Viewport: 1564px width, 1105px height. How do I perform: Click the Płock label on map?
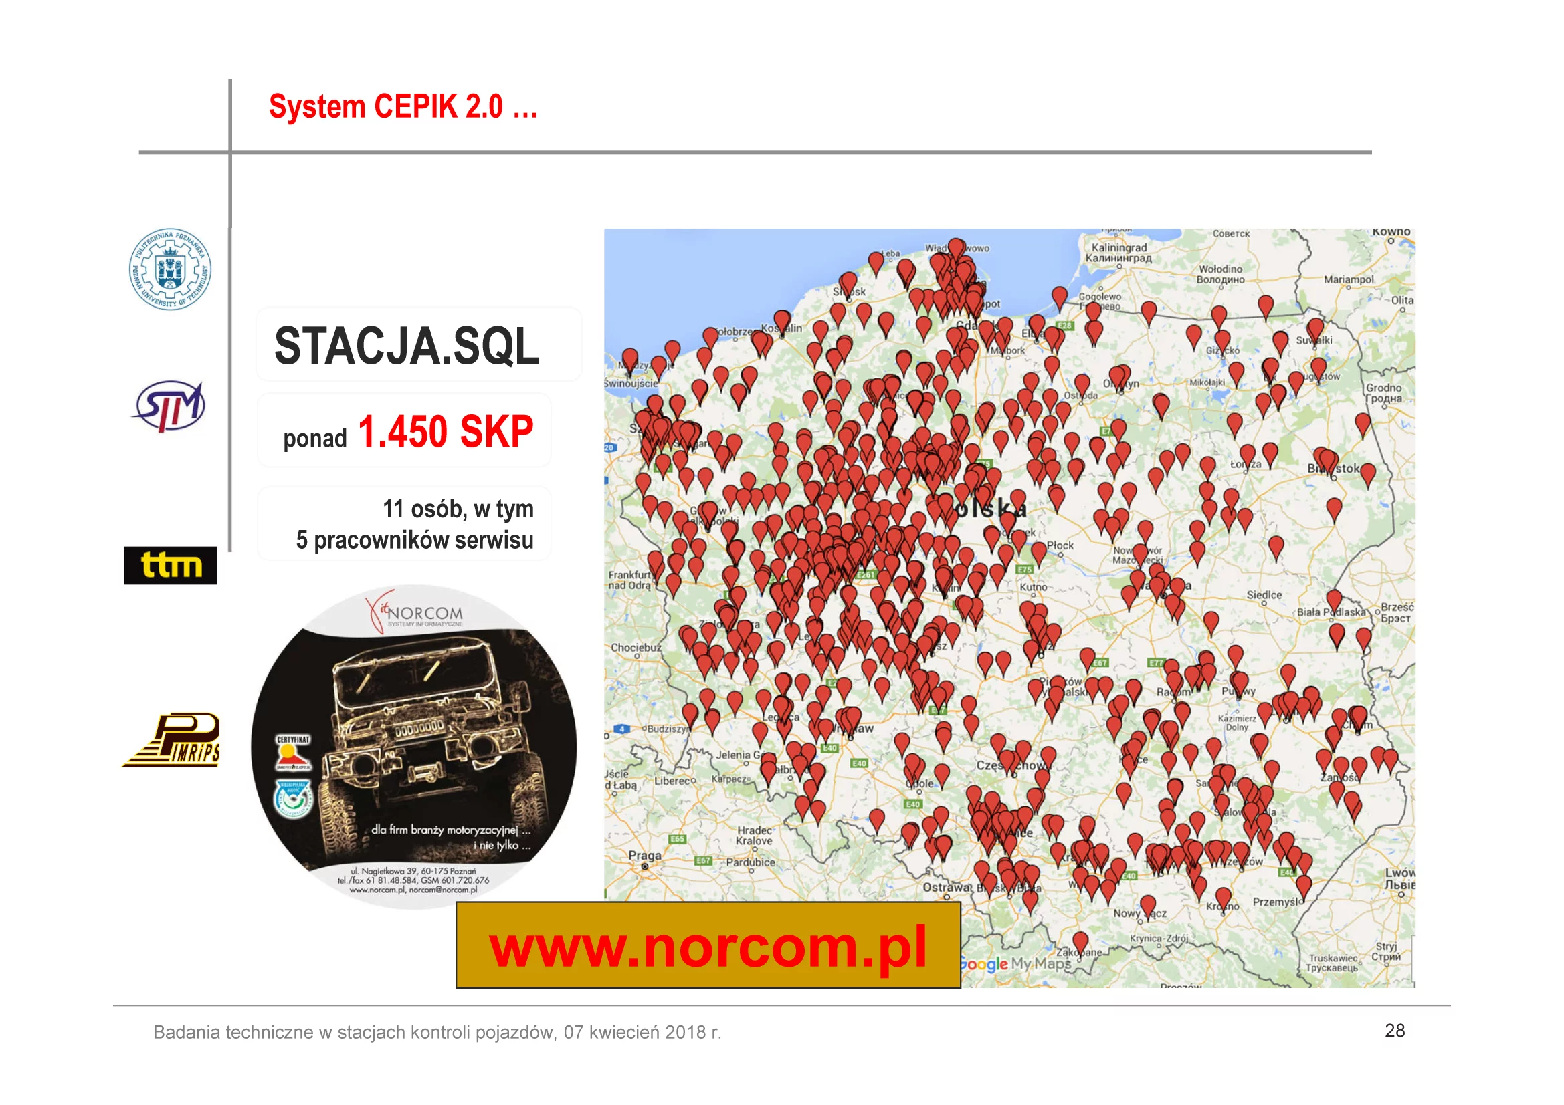tap(1060, 545)
